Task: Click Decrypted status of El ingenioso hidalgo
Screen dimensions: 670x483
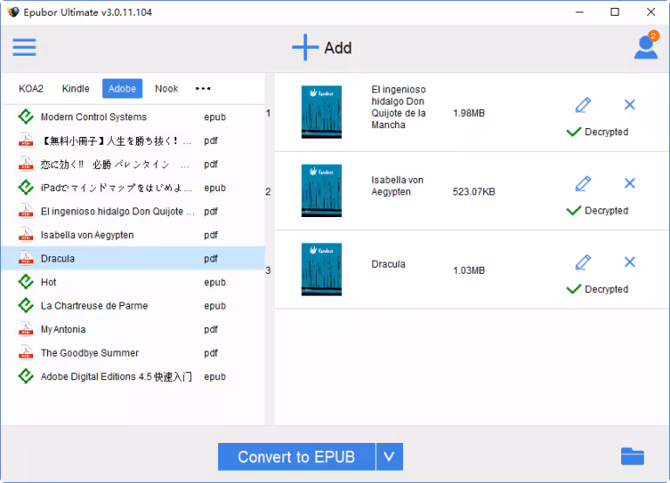Action: pyautogui.click(x=598, y=132)
